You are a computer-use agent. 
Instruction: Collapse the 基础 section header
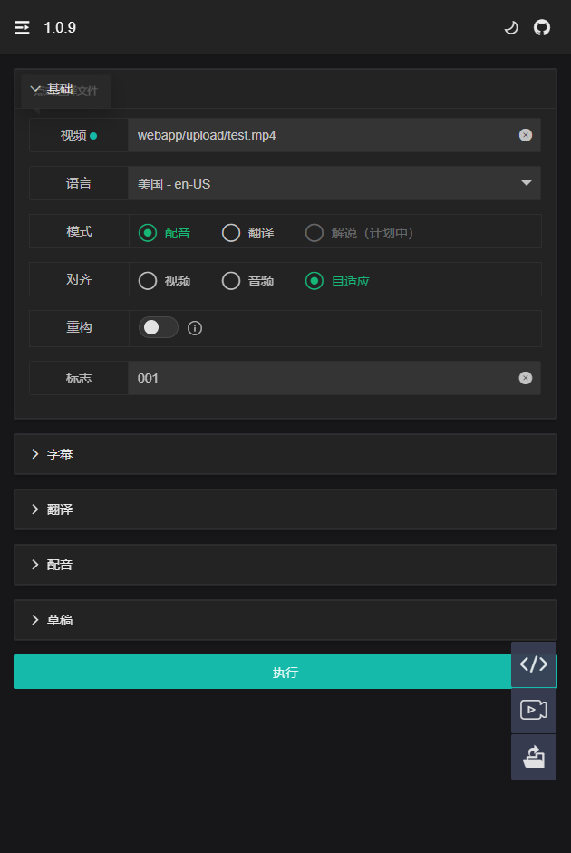point(285,89)
